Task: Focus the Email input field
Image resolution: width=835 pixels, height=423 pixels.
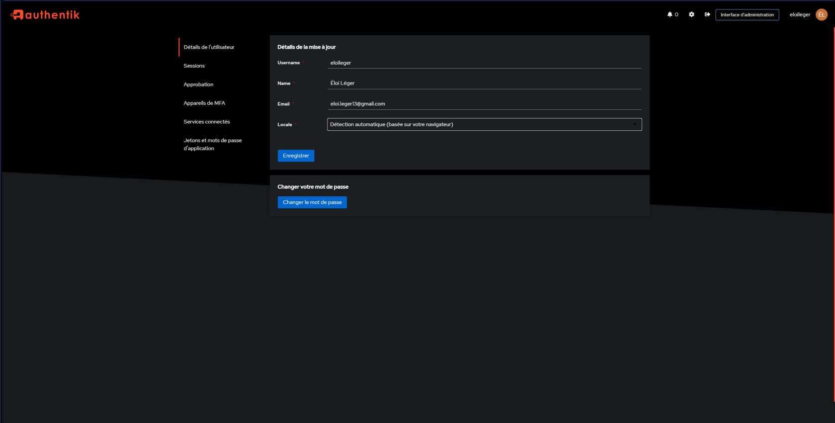Action: [485, 104]
